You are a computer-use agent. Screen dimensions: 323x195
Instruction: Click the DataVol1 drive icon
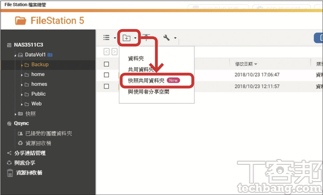pyautogui.click(x=20, y=55)
